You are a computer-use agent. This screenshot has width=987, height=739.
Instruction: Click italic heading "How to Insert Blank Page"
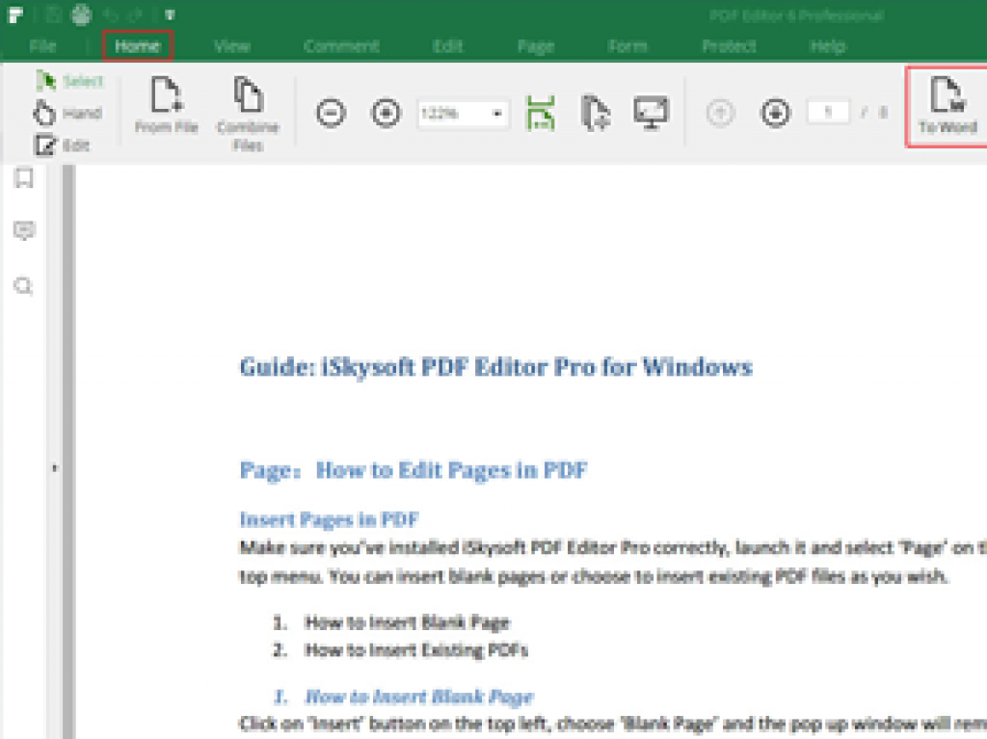(419, 697)
